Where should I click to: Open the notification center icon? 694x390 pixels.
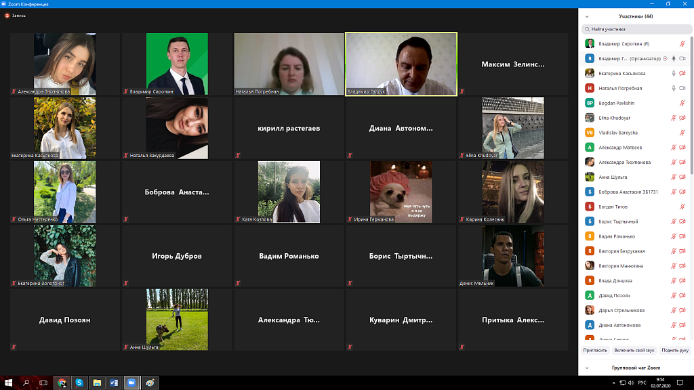(x=680, y=383)
